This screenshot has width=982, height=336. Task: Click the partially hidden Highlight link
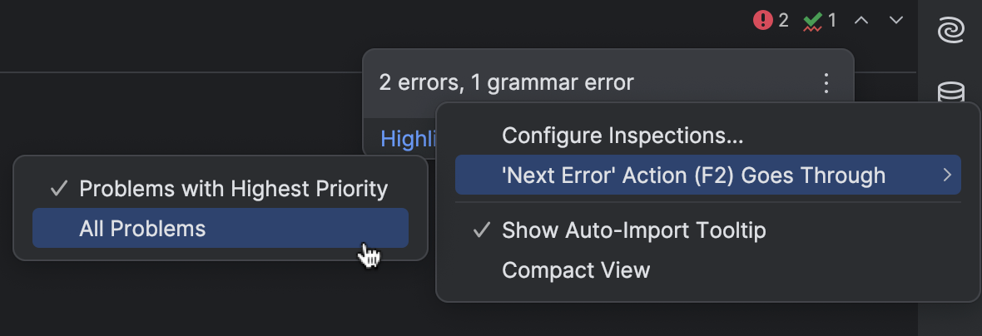tap(407, 139)
